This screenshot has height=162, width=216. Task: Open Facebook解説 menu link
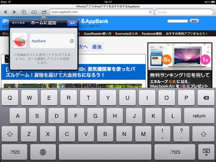(152, 34)
